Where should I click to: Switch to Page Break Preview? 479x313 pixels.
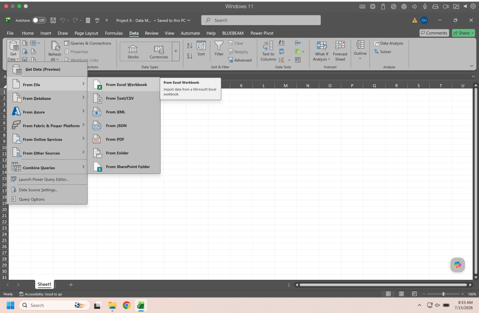(414, 294)
